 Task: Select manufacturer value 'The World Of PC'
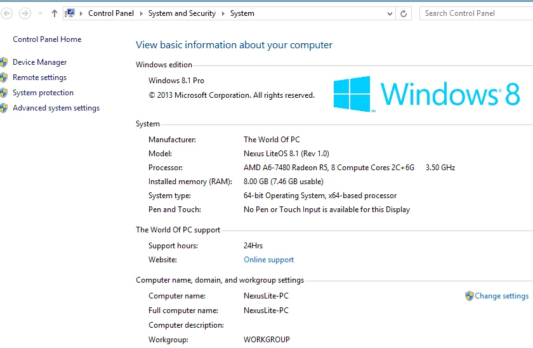pos(272,140)
